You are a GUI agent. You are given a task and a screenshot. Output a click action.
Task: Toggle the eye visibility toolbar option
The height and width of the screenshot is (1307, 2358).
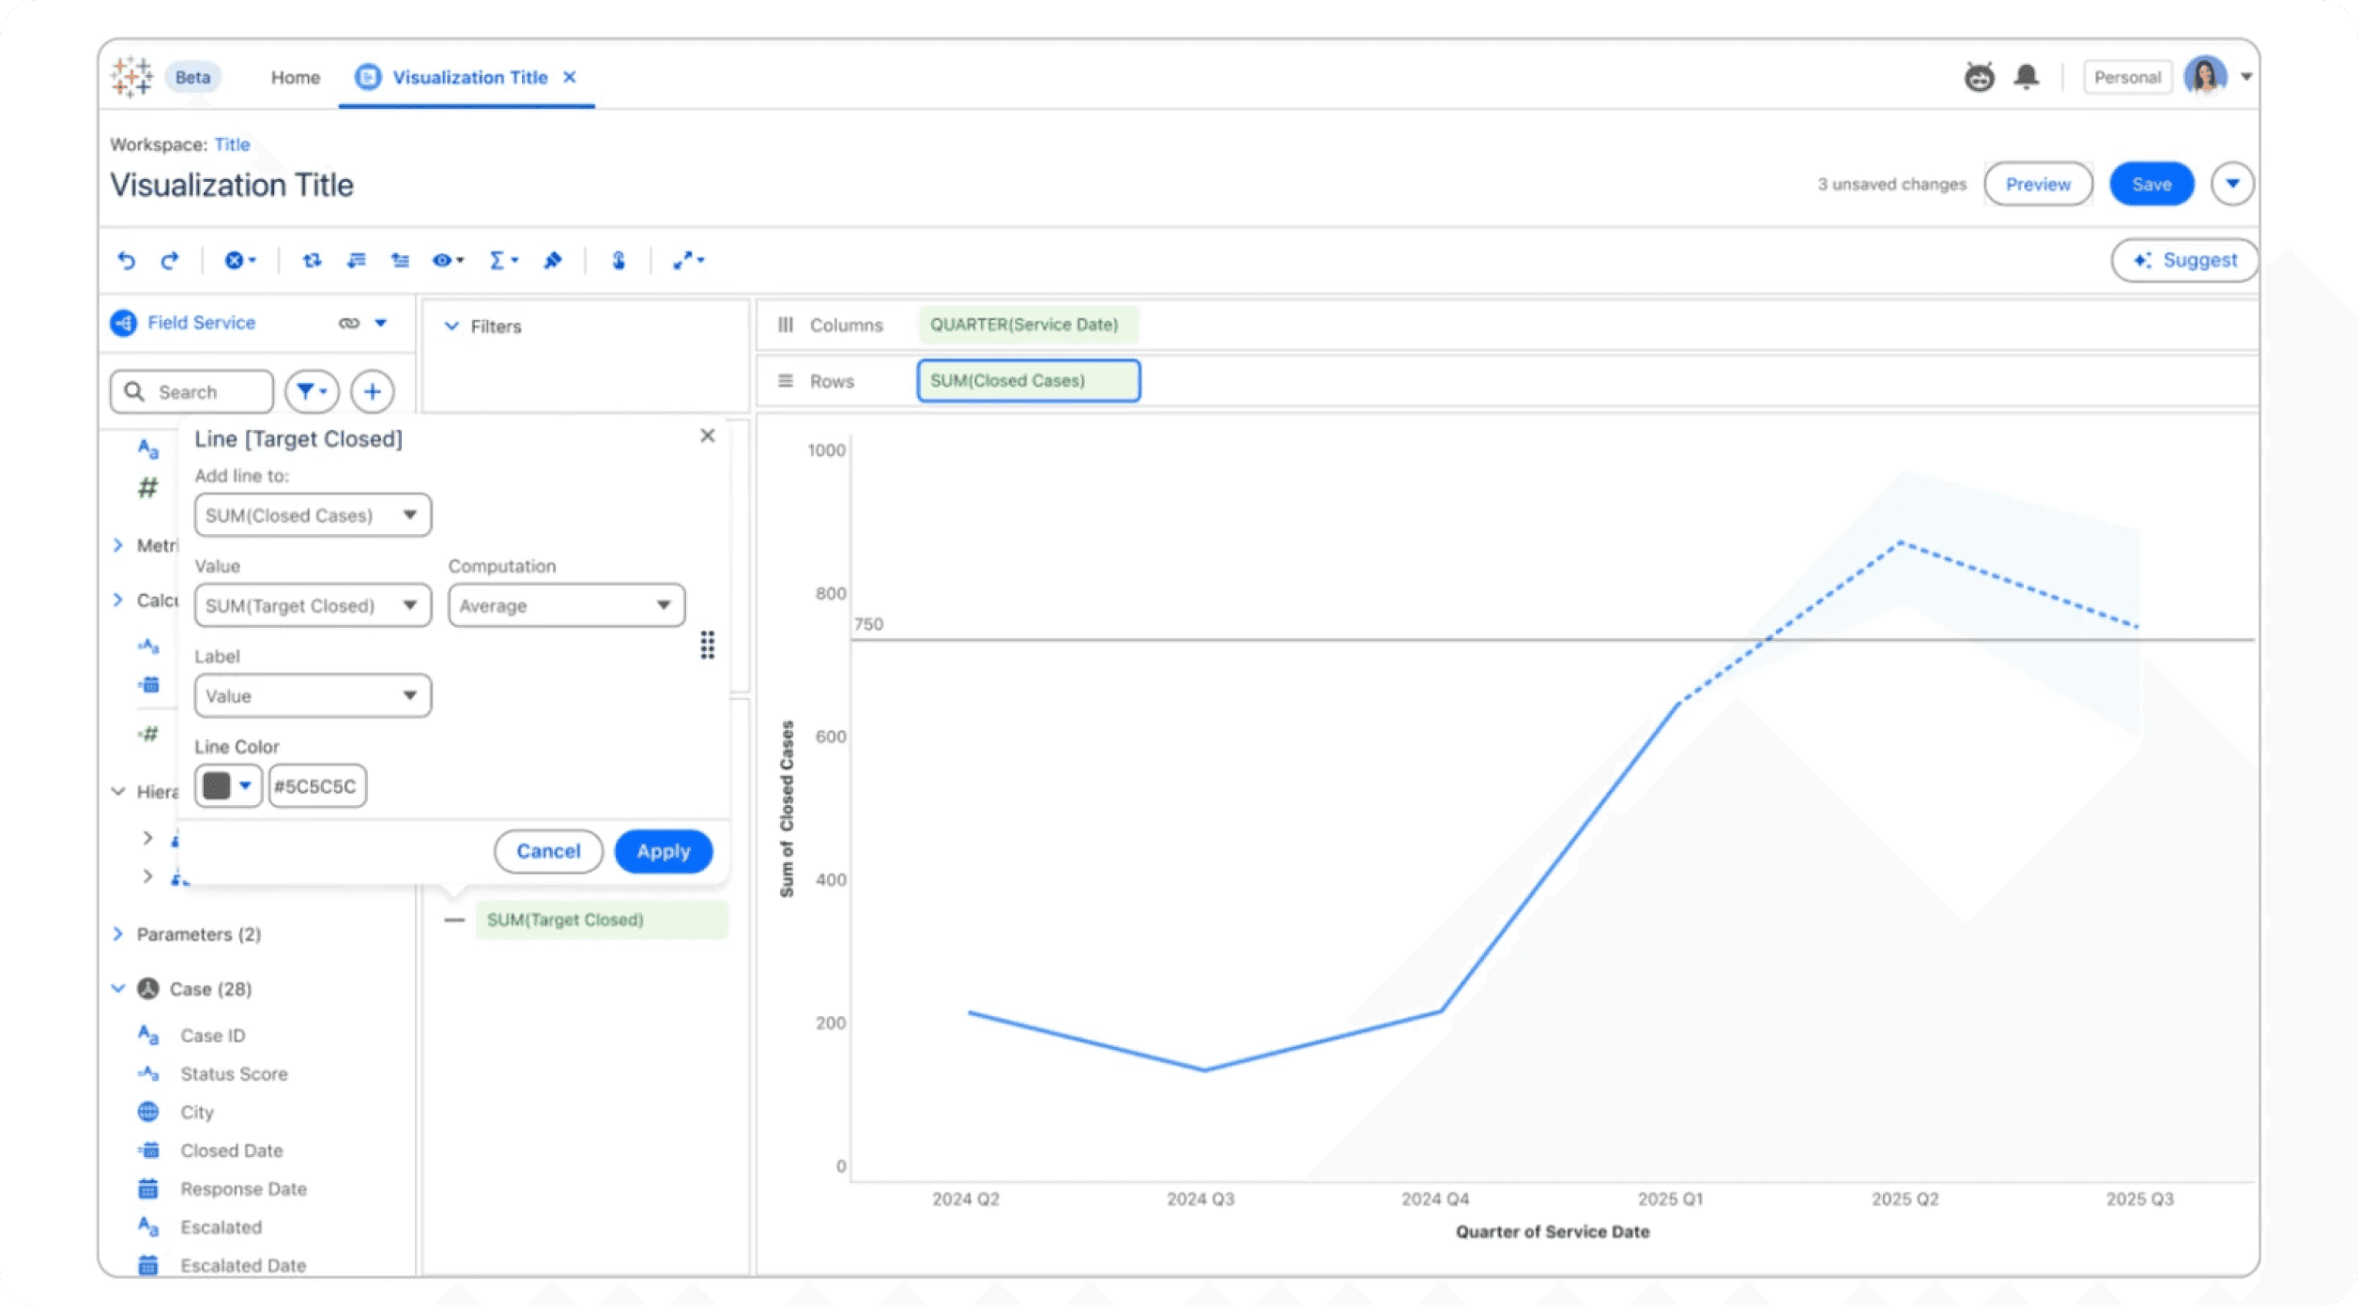pos(447,260)
